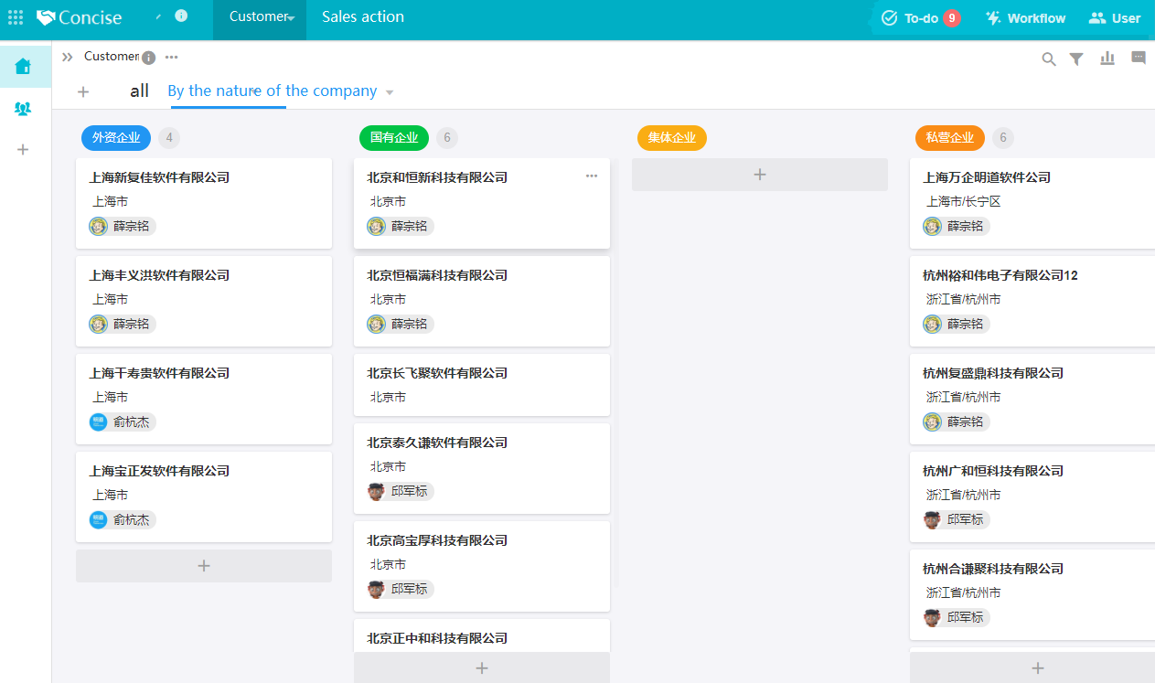This screenshot has width=1155, height=683.
Task: Open dropdown arrow next to company nature view
Action: pyautogui.click(x=390, y=92)
